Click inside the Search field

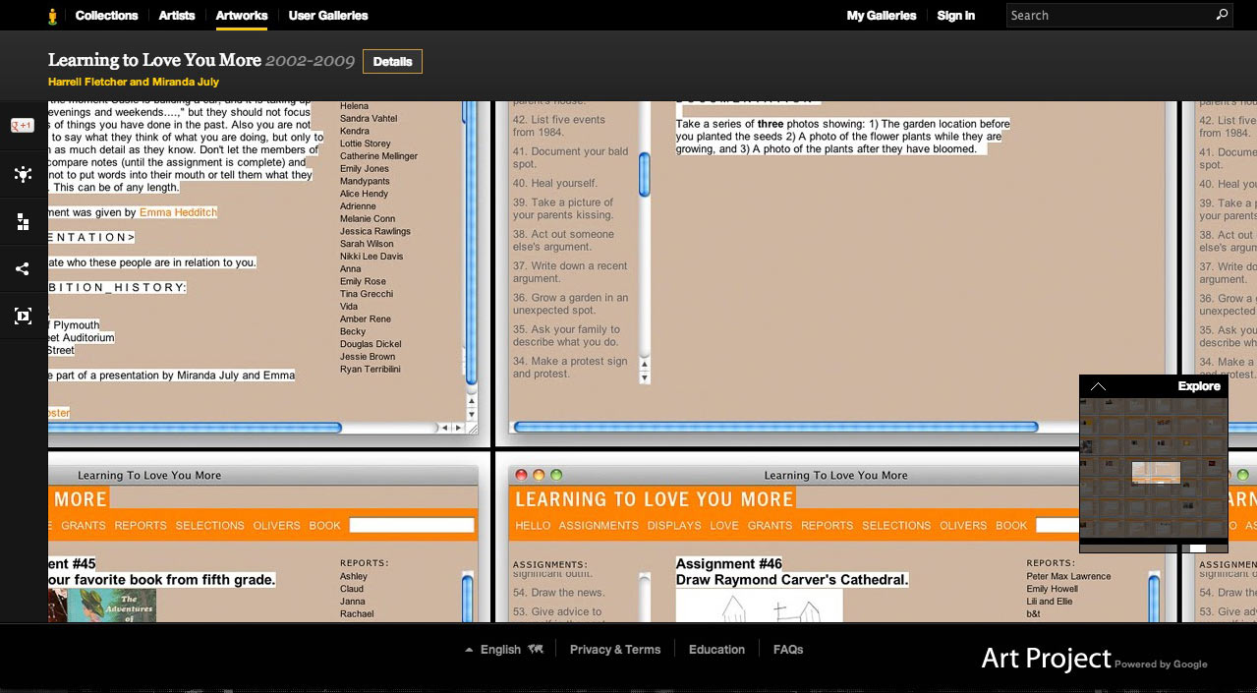coord(1109,16)
